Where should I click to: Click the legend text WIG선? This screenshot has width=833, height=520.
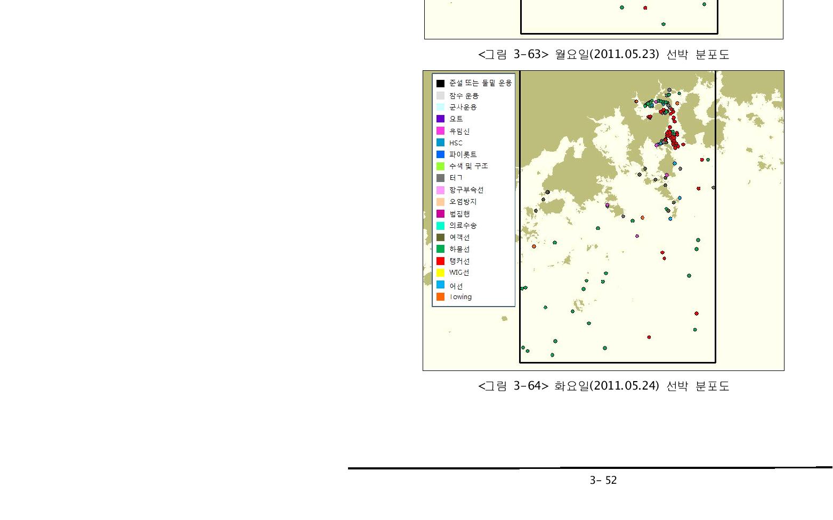tap(459, 273)
